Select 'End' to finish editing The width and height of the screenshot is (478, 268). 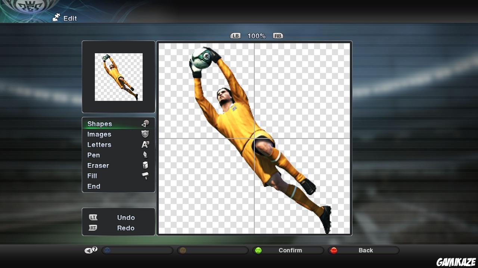[94, 186]
